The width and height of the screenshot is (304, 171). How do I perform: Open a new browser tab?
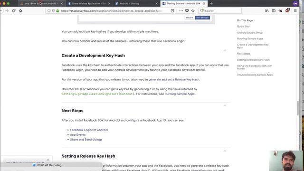click(x=211, y=3)
